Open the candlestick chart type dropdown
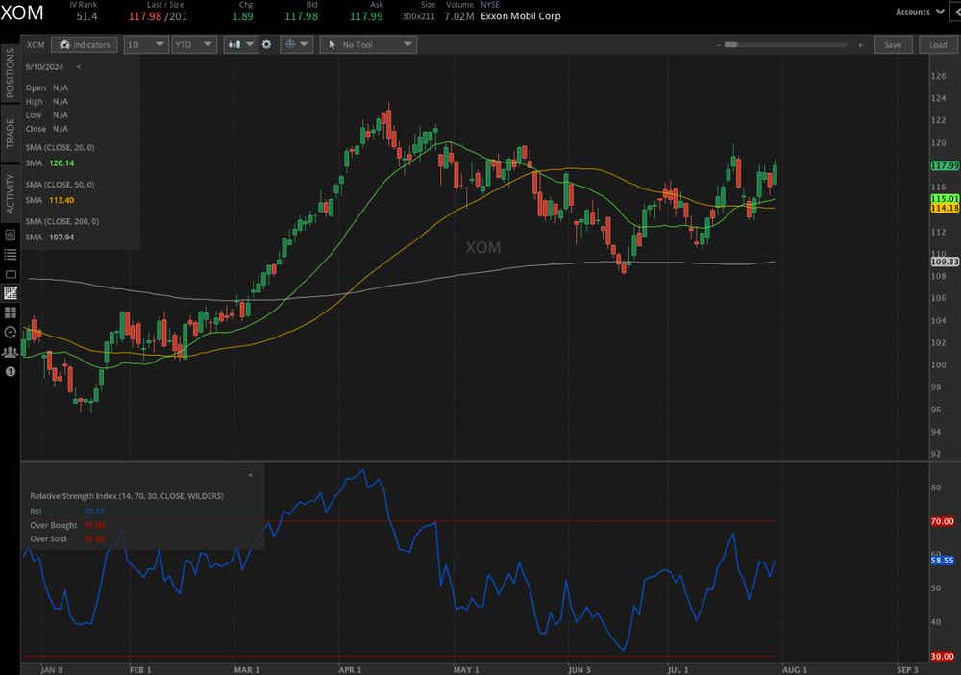The image size is (961, 675). [240, 45]
